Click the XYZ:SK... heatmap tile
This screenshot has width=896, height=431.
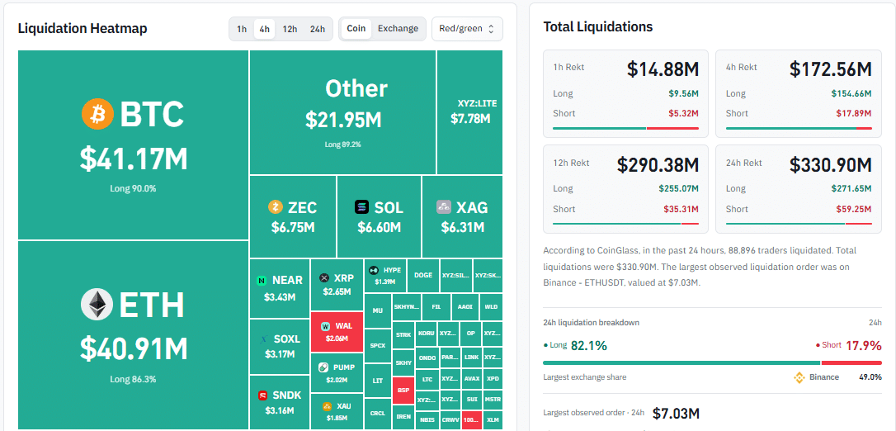488,276
